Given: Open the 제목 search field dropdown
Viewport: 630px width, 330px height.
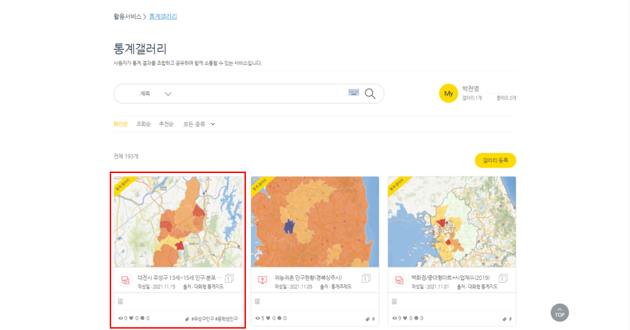Looking at the screenshot, I should [x=156, y=94].
